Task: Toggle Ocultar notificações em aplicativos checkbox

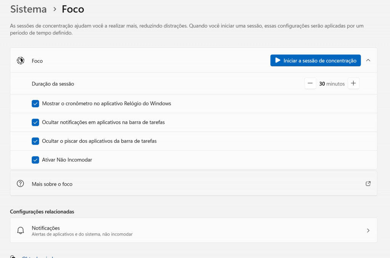Action: pos(35,122)
